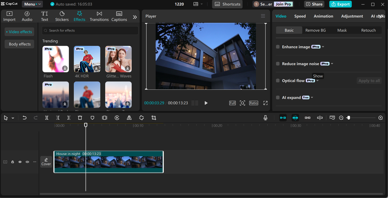The image size is (388, 198).
Task: Open the Shortcuts panel
Action: pos(227,4)
